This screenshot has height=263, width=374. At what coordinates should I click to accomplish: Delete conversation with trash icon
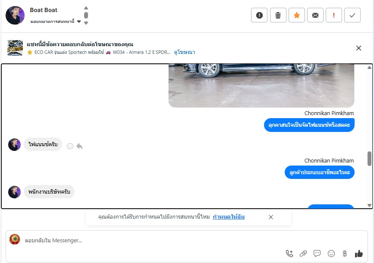278,15
